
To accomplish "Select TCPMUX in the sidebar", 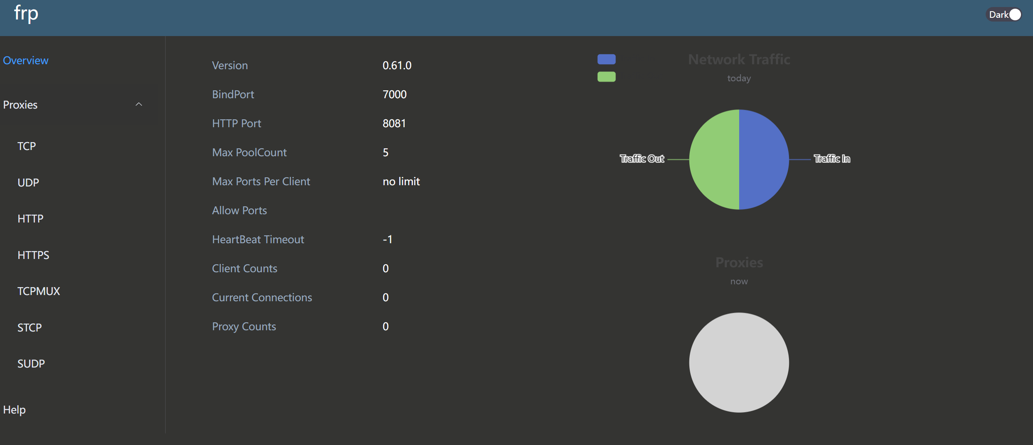I will (39, 291).
